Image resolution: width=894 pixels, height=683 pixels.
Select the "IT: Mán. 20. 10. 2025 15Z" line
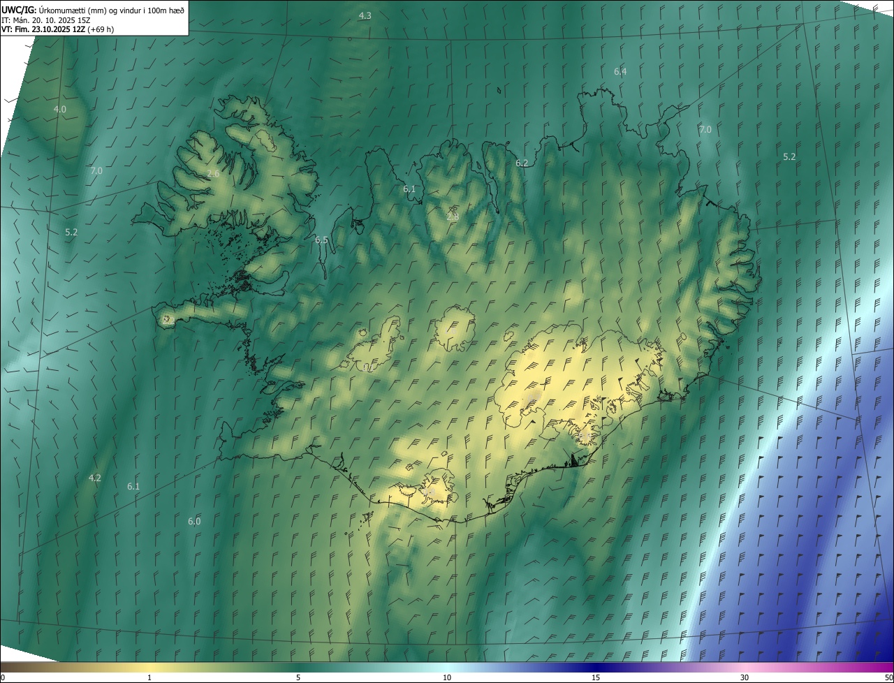45,20
